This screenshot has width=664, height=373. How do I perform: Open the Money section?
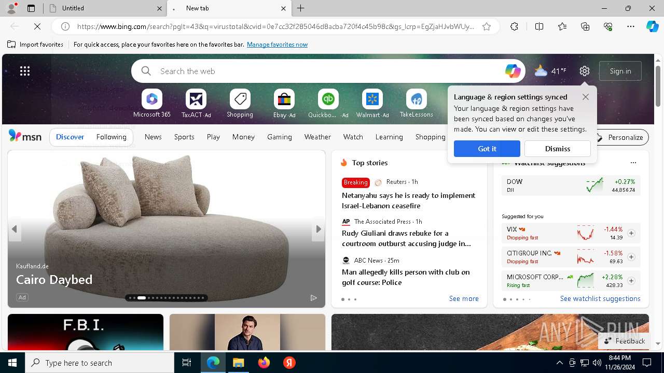click(x=243, y=137)
